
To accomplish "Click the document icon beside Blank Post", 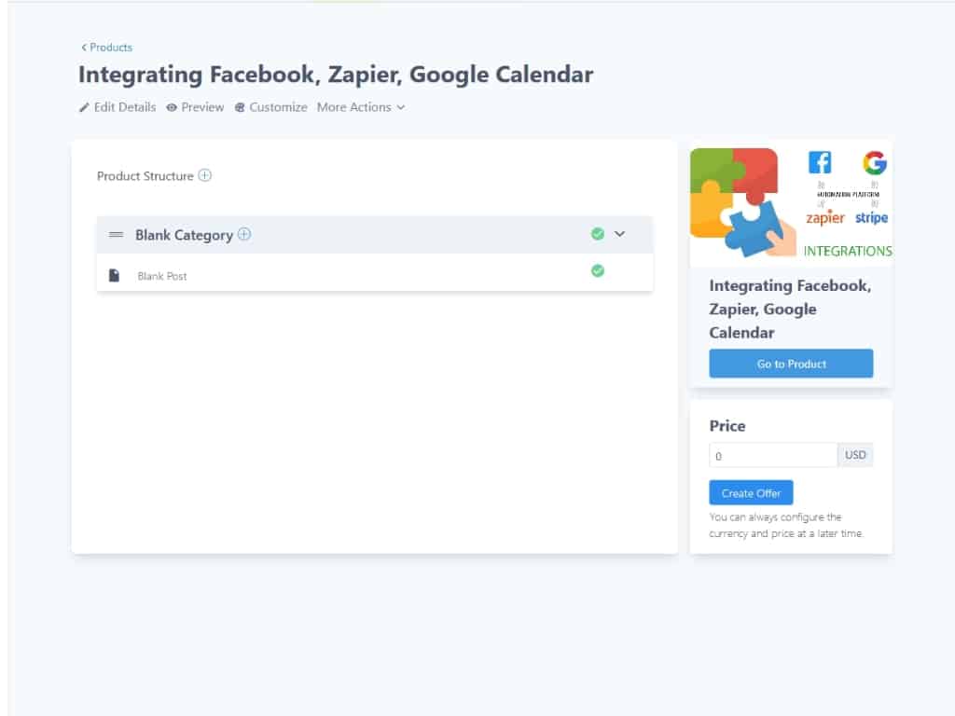I will (114, 276).
